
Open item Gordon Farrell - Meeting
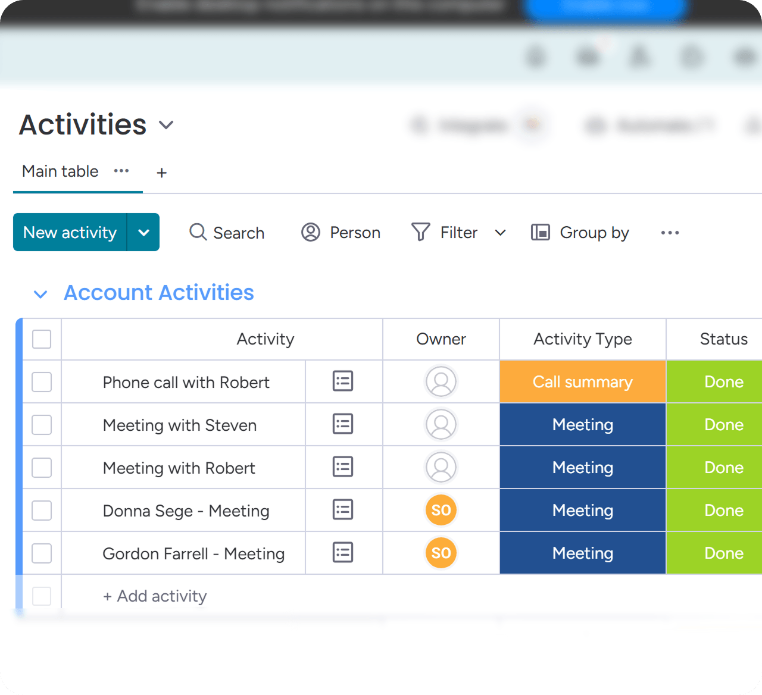tap(193, 553)
